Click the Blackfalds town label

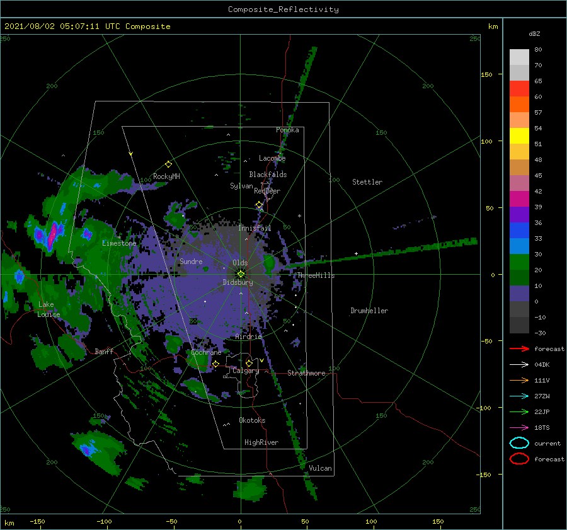point(268,175)
